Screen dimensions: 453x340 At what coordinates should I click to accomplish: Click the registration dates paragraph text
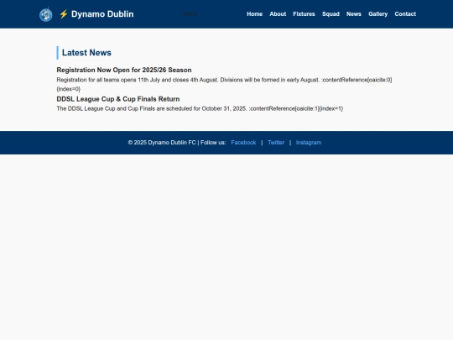(x=224, y=84)
